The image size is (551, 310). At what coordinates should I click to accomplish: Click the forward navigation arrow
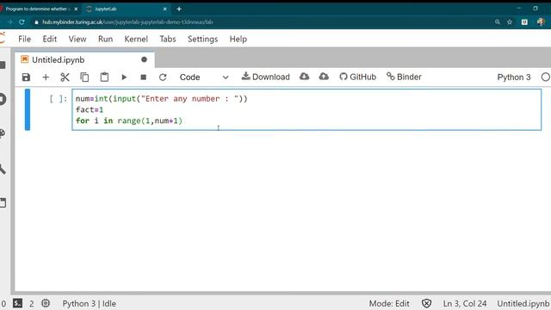9,22
